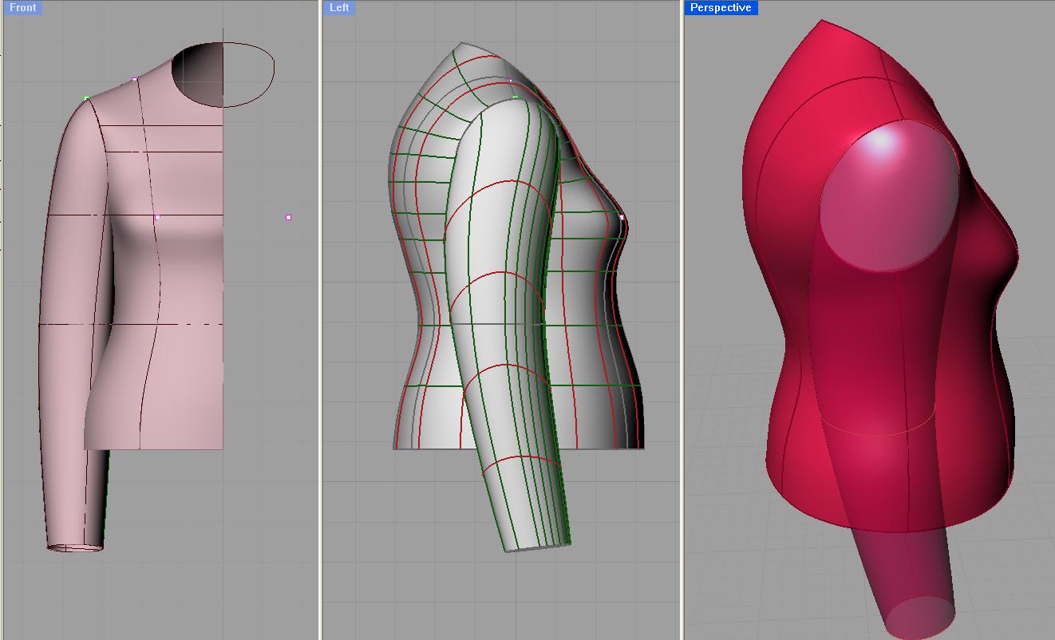The width and height of the screenshot is (1055, 640).
Task: Select the Perspective viewport title label
Action: (x=720, y=7)
